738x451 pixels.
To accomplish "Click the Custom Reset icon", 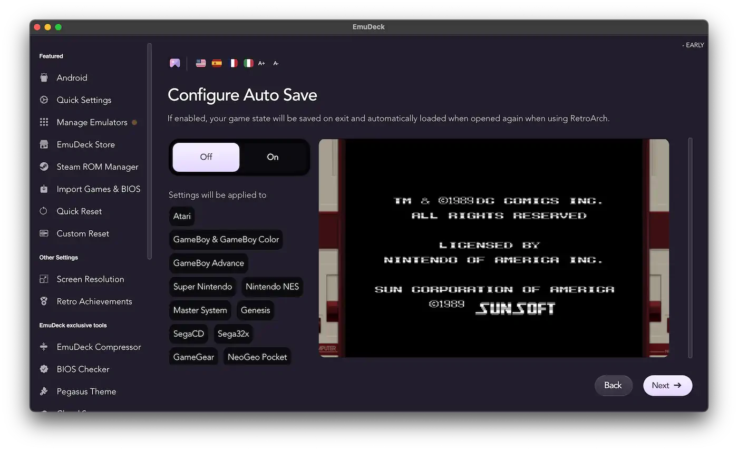I will click(x=44, y=233).
